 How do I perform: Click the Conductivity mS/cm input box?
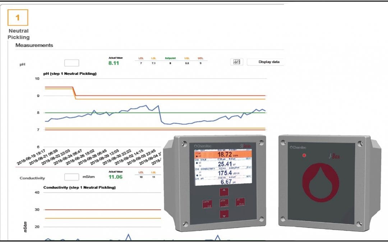[71, 177]
